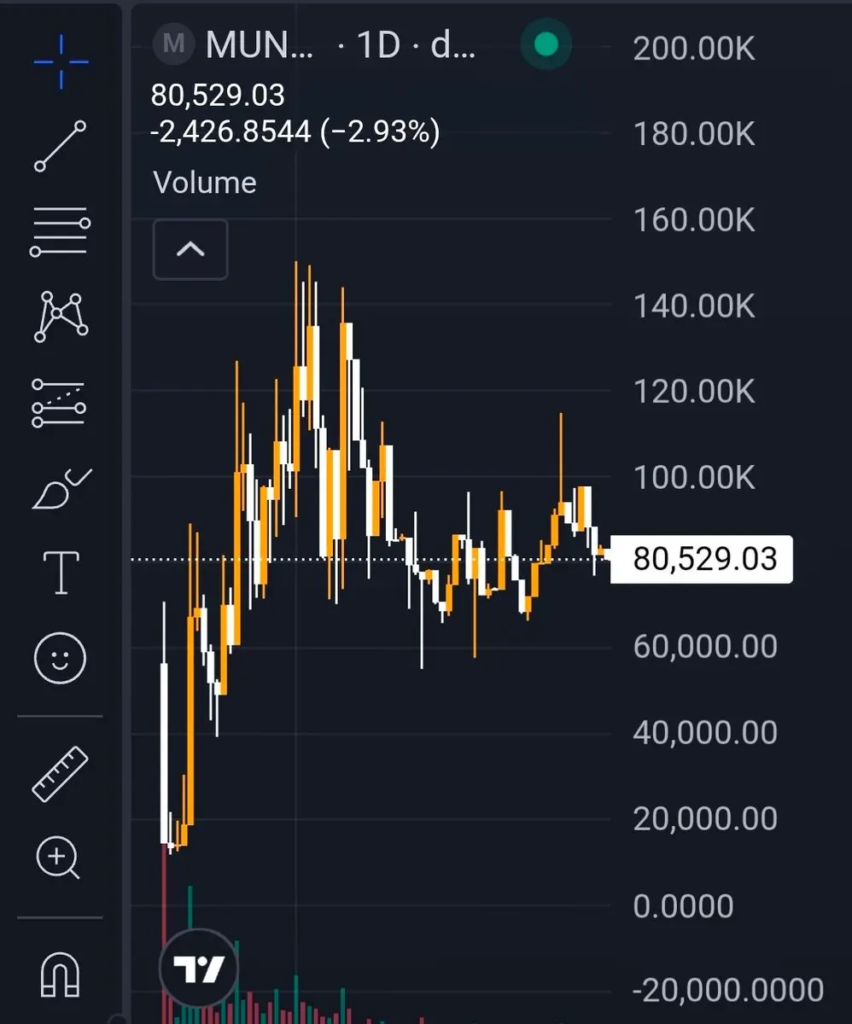The image size is (852, 1024).
Task: Collapse the indicator legend with chevron
Action: coord(190,249)
